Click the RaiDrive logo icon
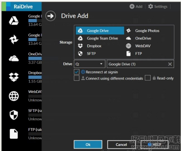181x151 pixels. point(6,6)
